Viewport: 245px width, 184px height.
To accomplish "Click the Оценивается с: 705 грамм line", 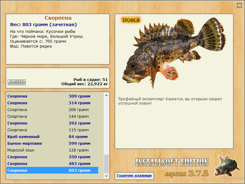I will tap(38, 41).
